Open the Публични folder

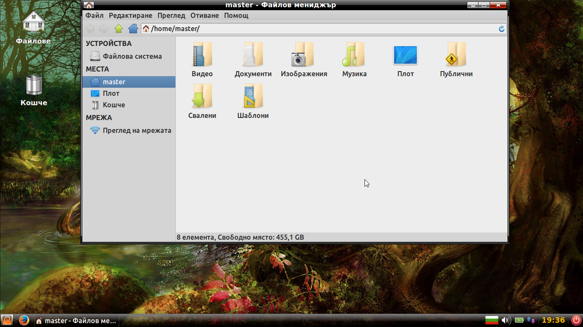456,60
